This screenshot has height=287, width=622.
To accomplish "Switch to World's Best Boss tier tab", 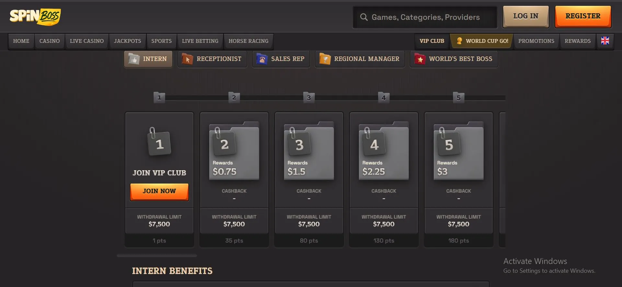I will (x=454, y=59).
